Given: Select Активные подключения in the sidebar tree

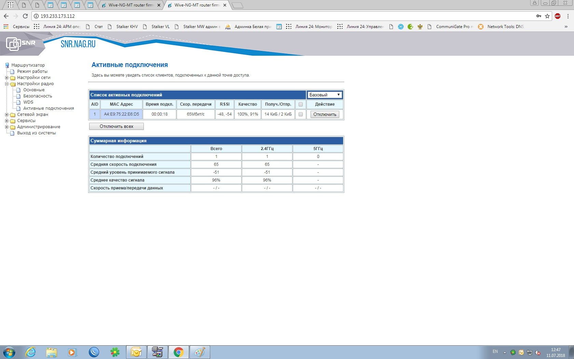Looking at the screenshot, I should pyautogui.click(x=49, y=108).
